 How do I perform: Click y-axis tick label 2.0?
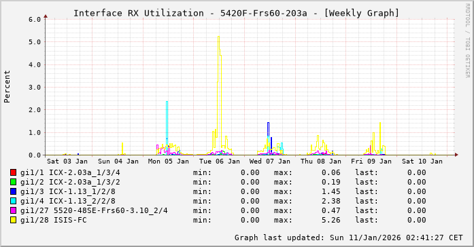coord(35,110)
